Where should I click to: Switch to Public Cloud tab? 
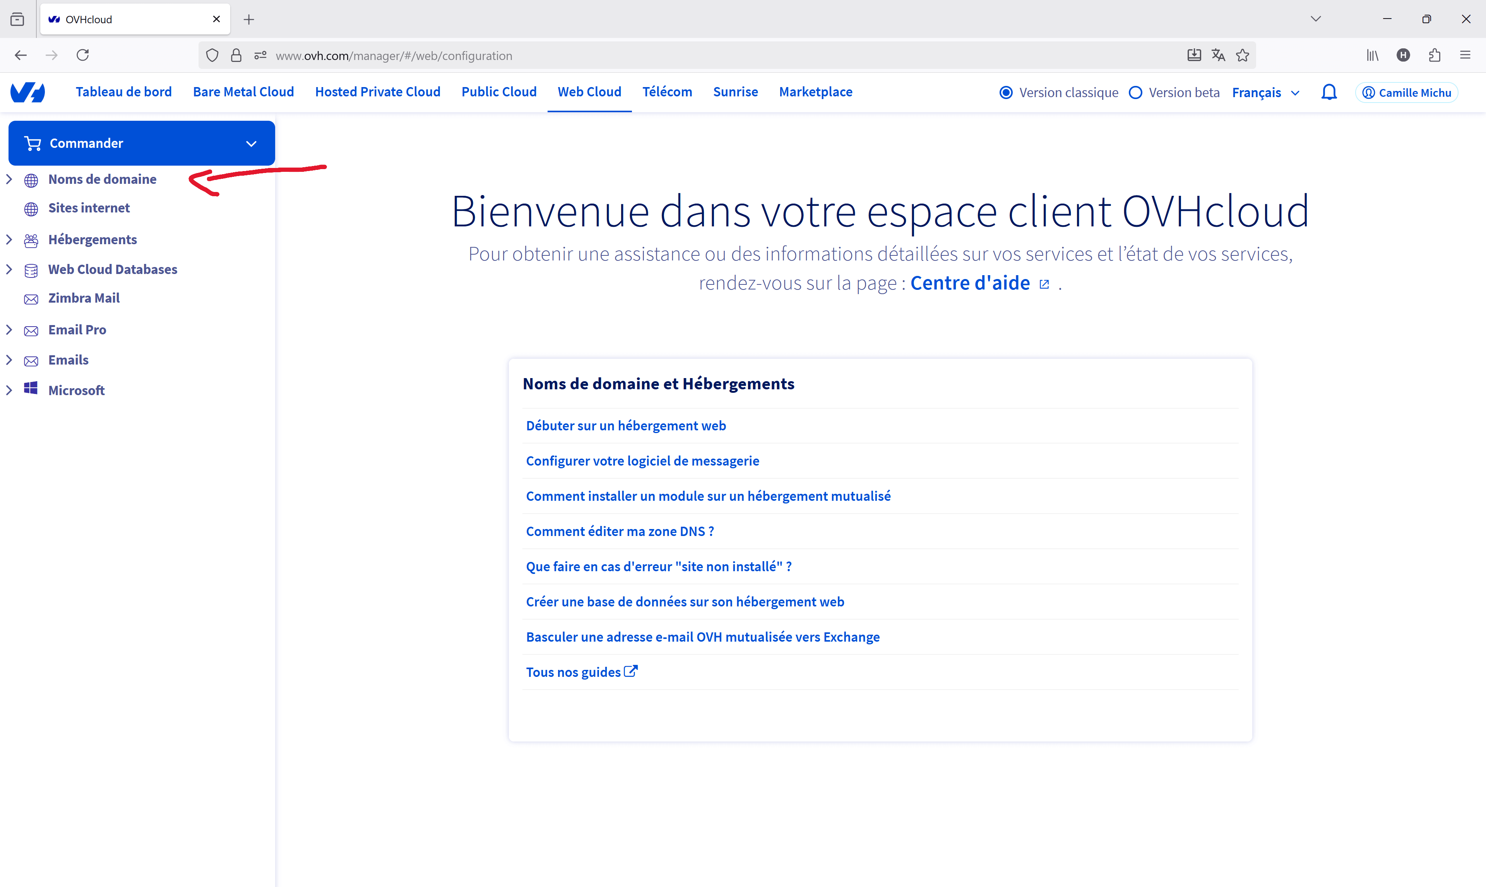(499, 92)
